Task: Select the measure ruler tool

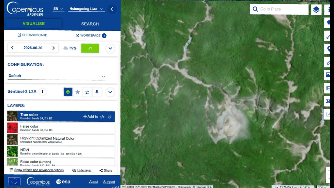Action: coord(328,62)
